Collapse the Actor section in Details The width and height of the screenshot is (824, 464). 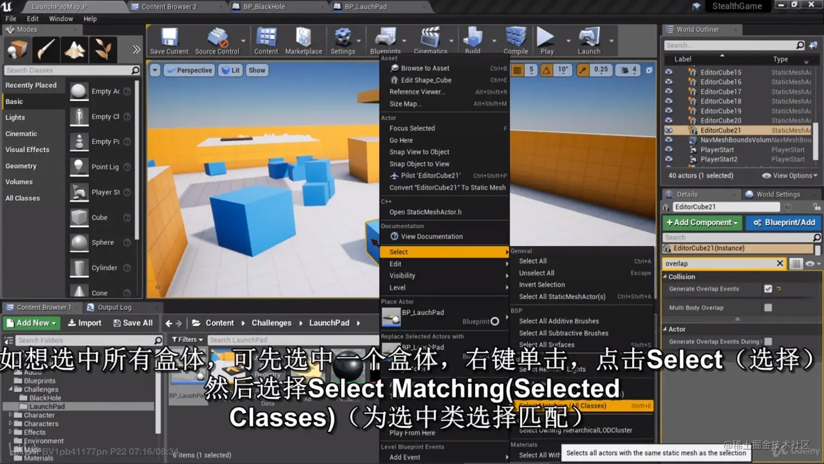pyautogui.click(x=665, y=329)
